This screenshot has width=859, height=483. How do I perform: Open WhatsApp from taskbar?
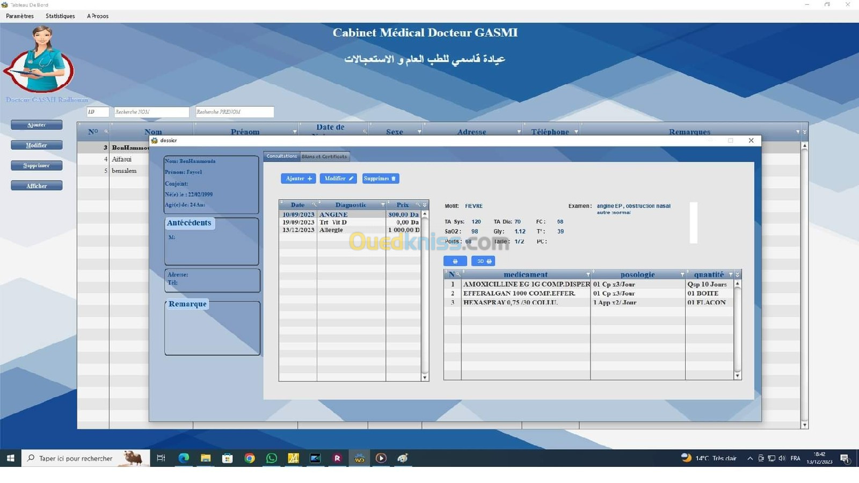click(x=272, y=458)
